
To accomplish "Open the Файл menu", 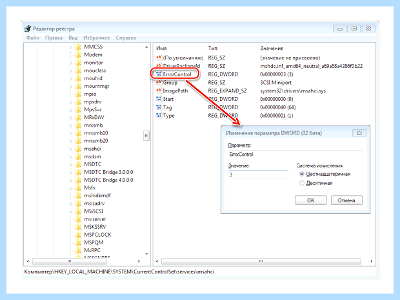I will click(33, 38).
